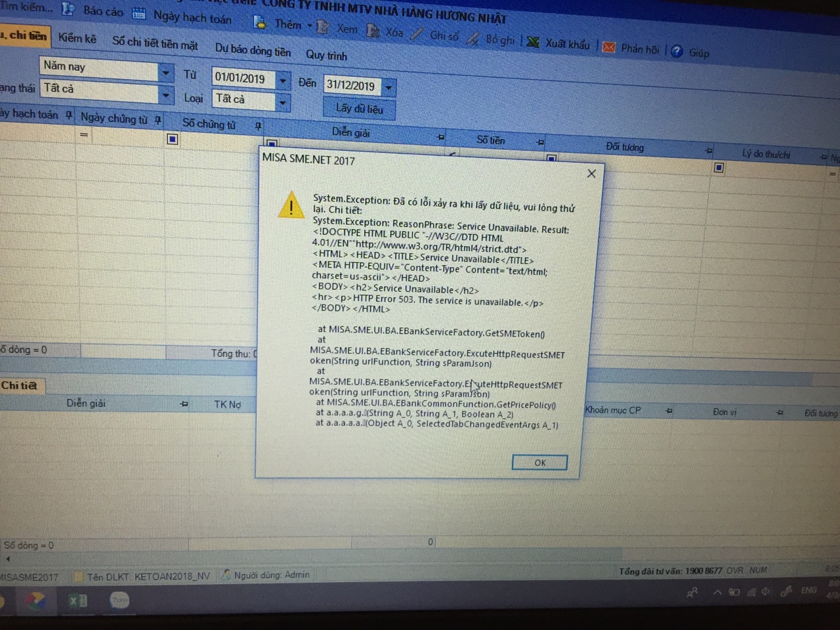Click the Đến date field 31/12/2019
The image size is (840, 630).
(352, 85)
